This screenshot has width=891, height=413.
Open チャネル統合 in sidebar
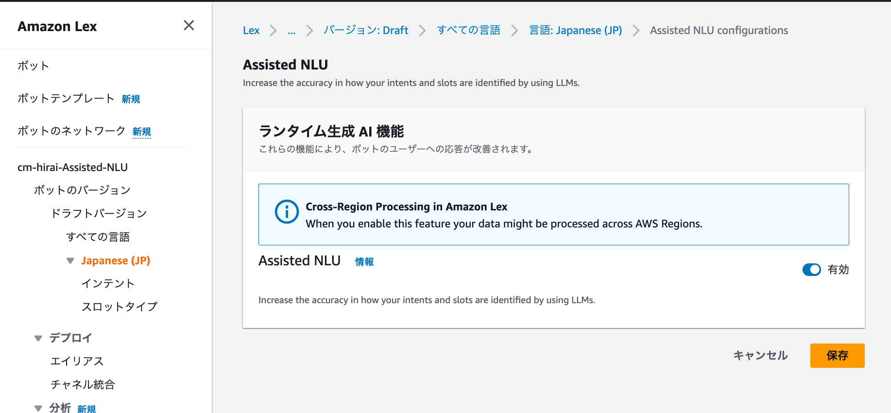pos(83,384)
